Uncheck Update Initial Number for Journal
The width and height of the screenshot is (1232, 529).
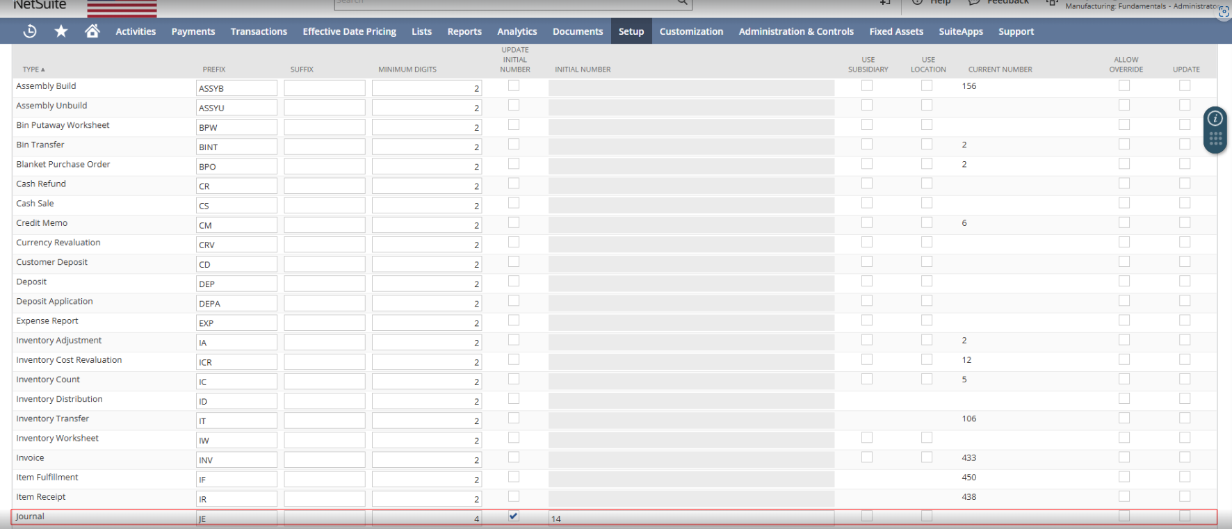514,516
